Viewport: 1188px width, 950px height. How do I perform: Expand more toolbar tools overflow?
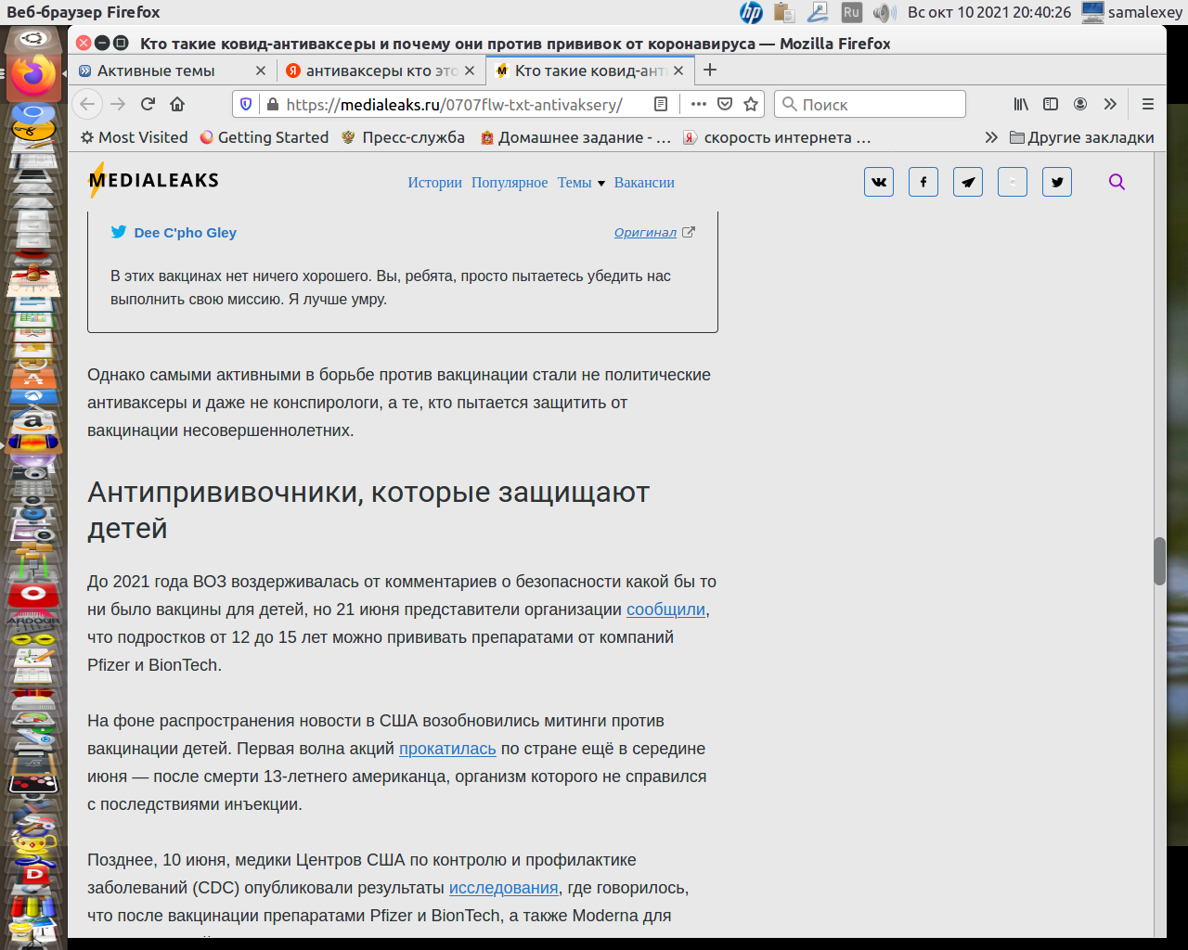click(x=1110, y=104)
